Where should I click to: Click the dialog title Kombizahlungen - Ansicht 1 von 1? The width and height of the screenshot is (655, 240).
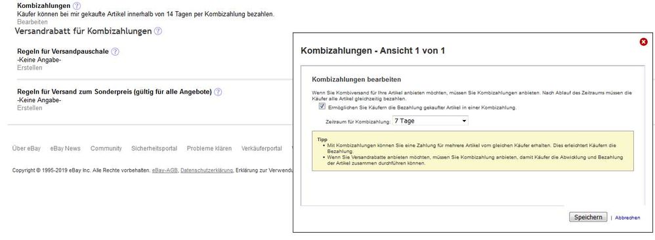click(373, 51)
